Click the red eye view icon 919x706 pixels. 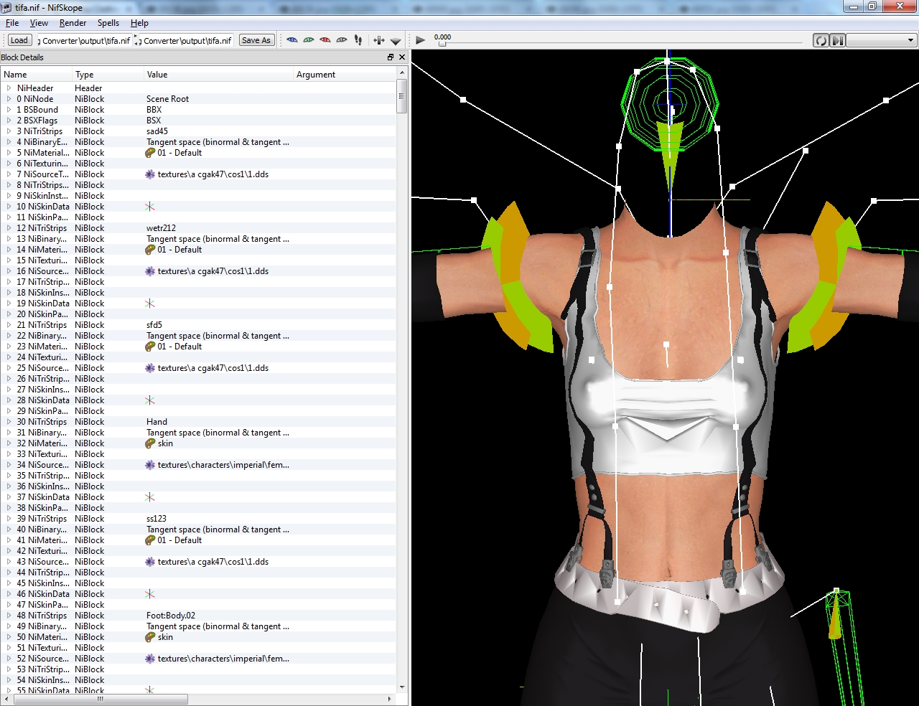[325, 40]
